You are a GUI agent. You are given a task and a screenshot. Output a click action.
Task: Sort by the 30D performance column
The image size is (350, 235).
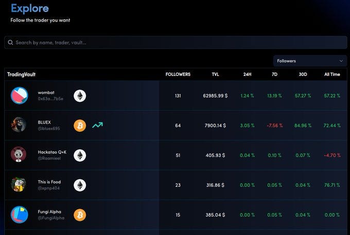(x=303, y=74)
